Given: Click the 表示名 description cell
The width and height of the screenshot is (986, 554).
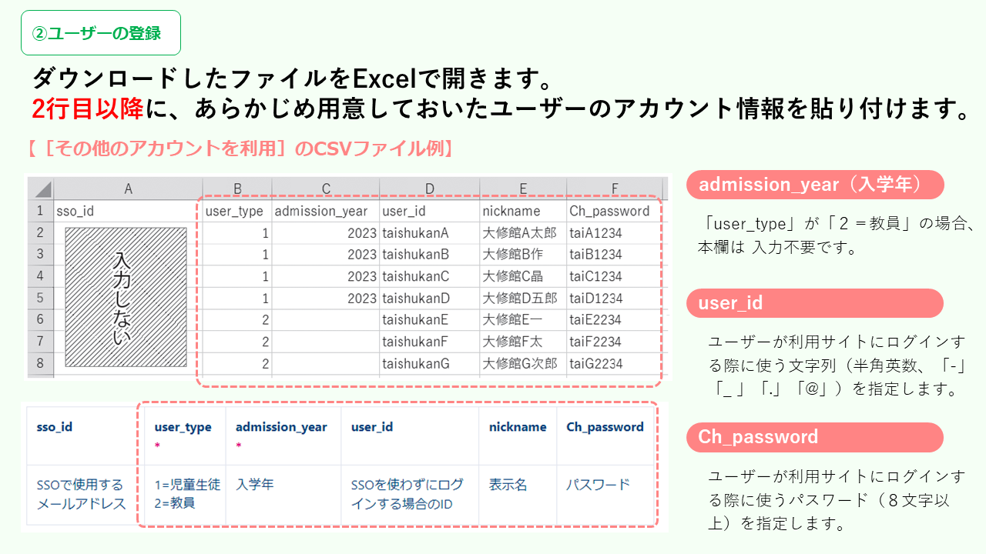Looking at the screenshot, I should click(x=508, y=485).
